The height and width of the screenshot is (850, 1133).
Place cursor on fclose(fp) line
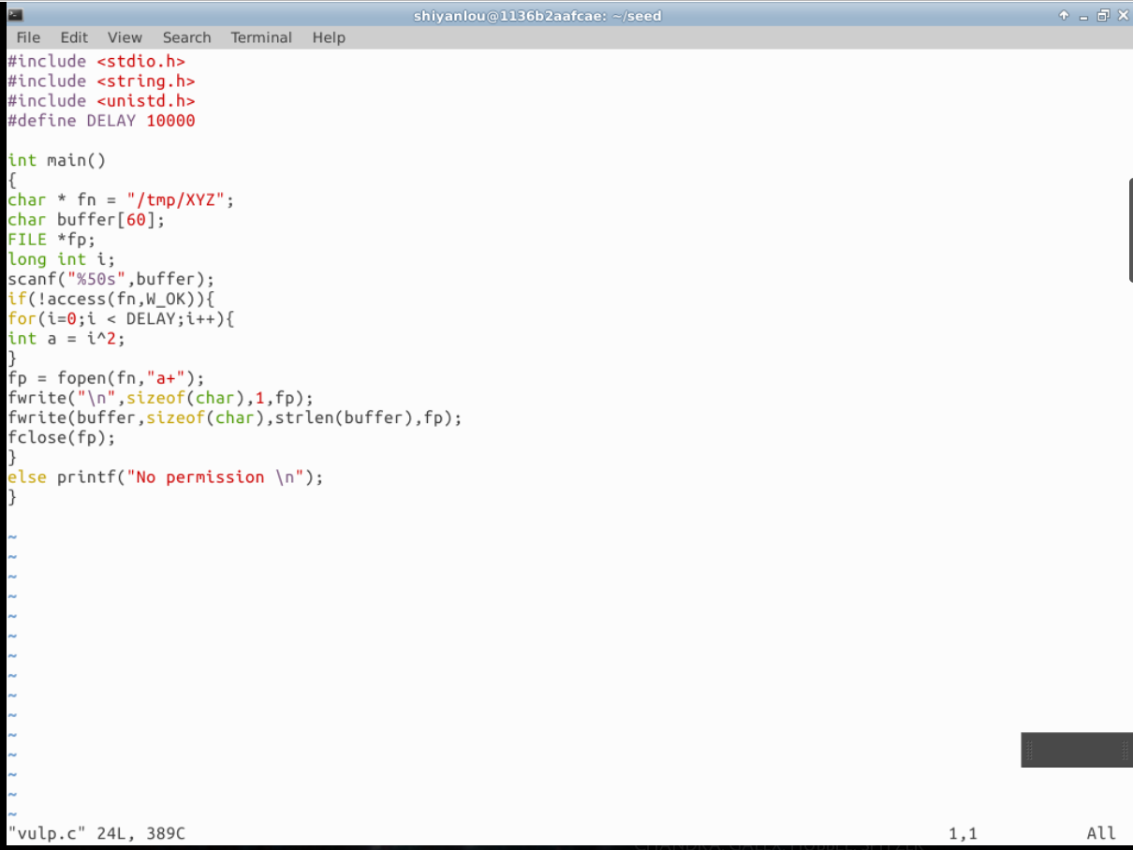[x=61, y=438]
